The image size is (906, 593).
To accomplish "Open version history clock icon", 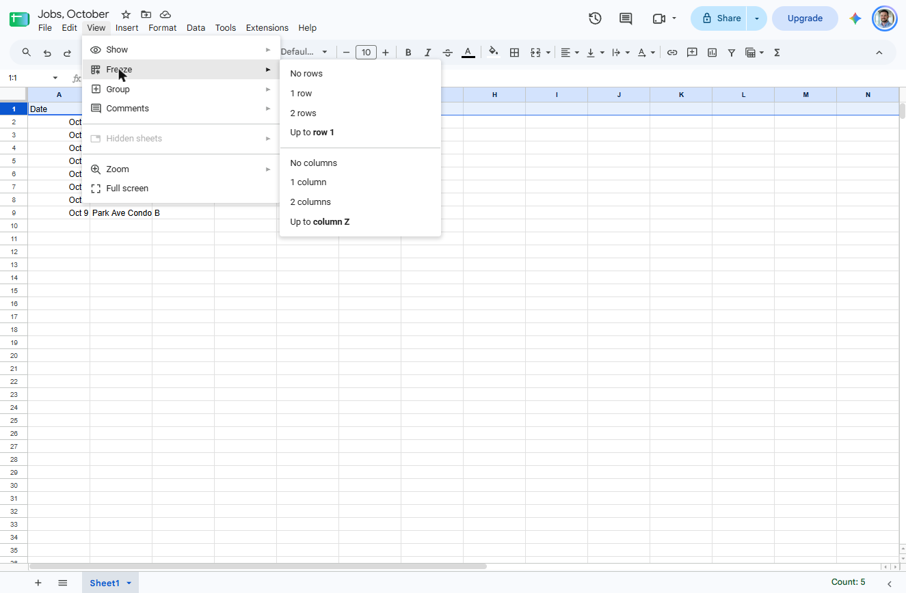I will point(595,18).
